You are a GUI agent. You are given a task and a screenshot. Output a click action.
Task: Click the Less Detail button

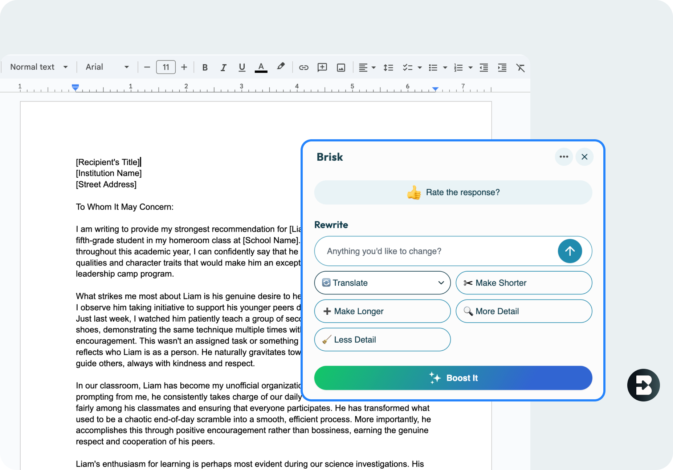click(382, 340)
